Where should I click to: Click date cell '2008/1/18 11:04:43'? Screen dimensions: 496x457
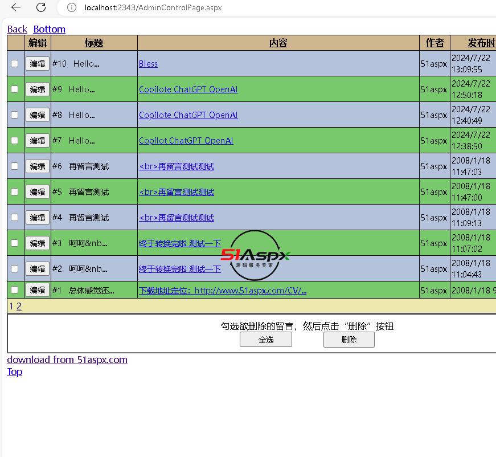(473, 269)
